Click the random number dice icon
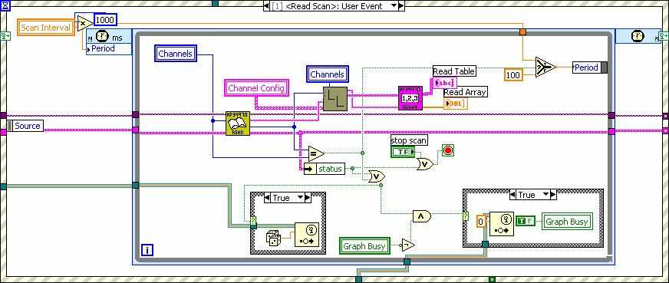Viewport: 669px width, 283px height. pyautogui.click(x=273, y=238)
